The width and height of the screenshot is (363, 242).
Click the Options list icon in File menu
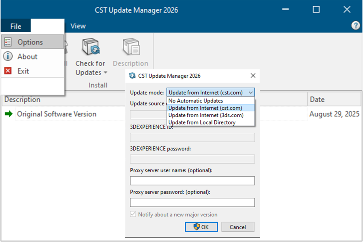click(x=8, y=42)
